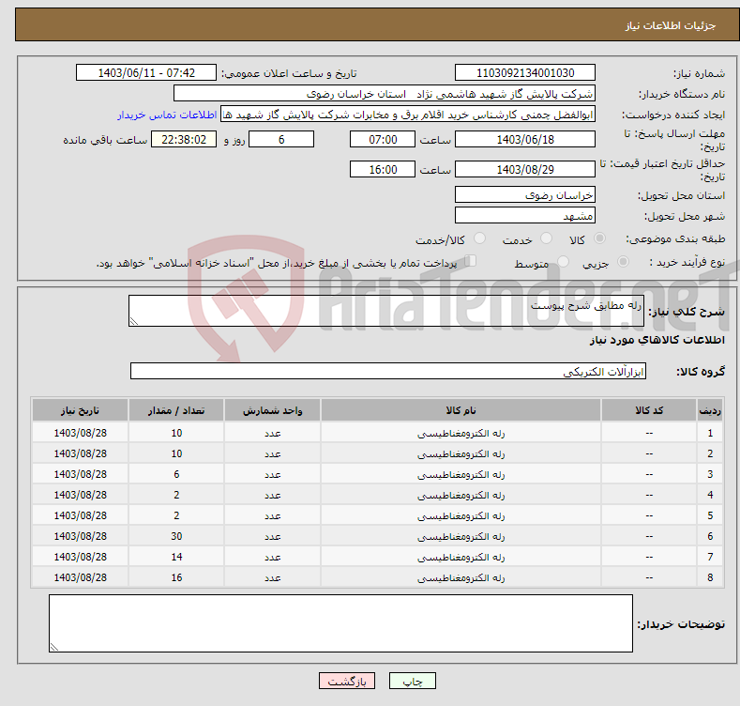
Task: Click the چاپ button
Action: click(413, 681)
